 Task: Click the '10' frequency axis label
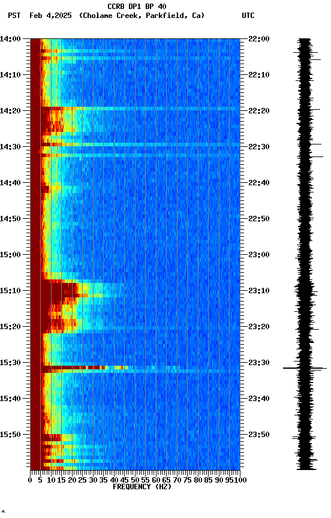[x=51, y=480]
